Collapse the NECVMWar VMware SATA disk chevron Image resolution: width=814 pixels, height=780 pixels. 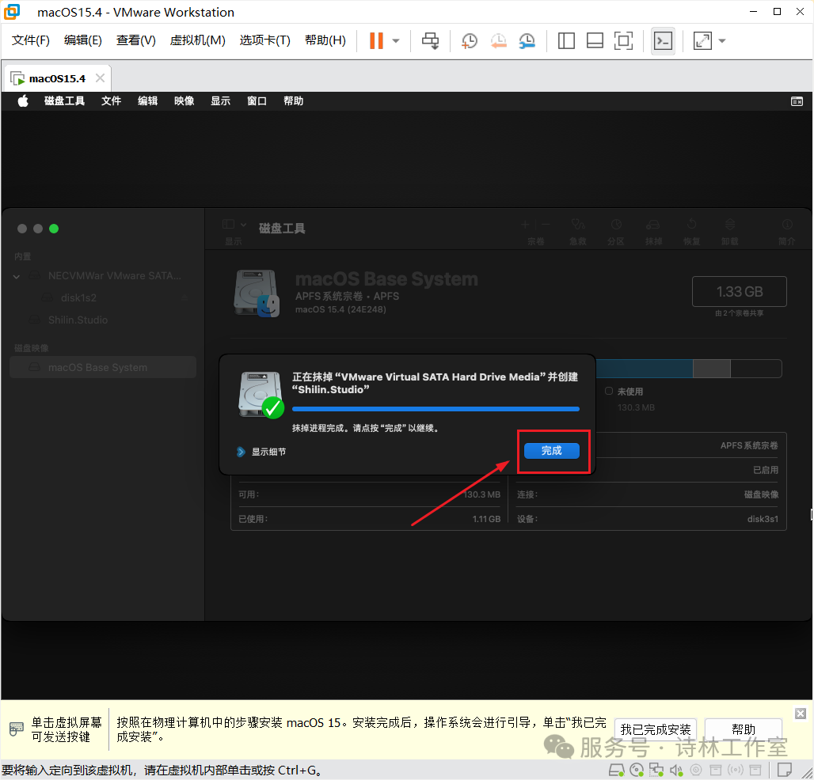click(x=17, y=276)
